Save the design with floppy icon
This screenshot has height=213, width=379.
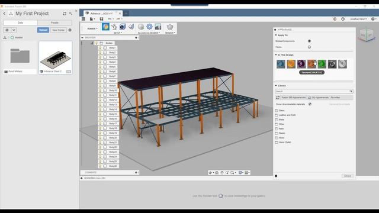101,19
